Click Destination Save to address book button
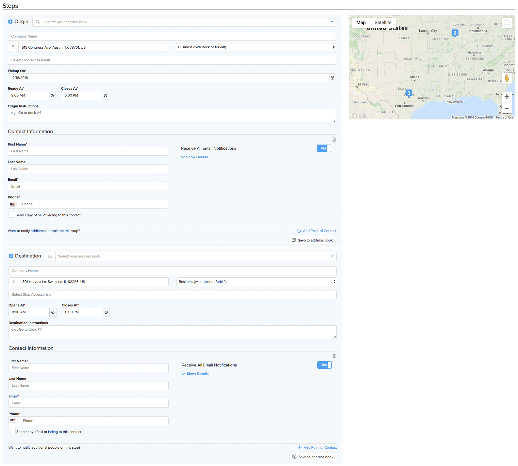518x466 pixels. [x=313, y=457]
